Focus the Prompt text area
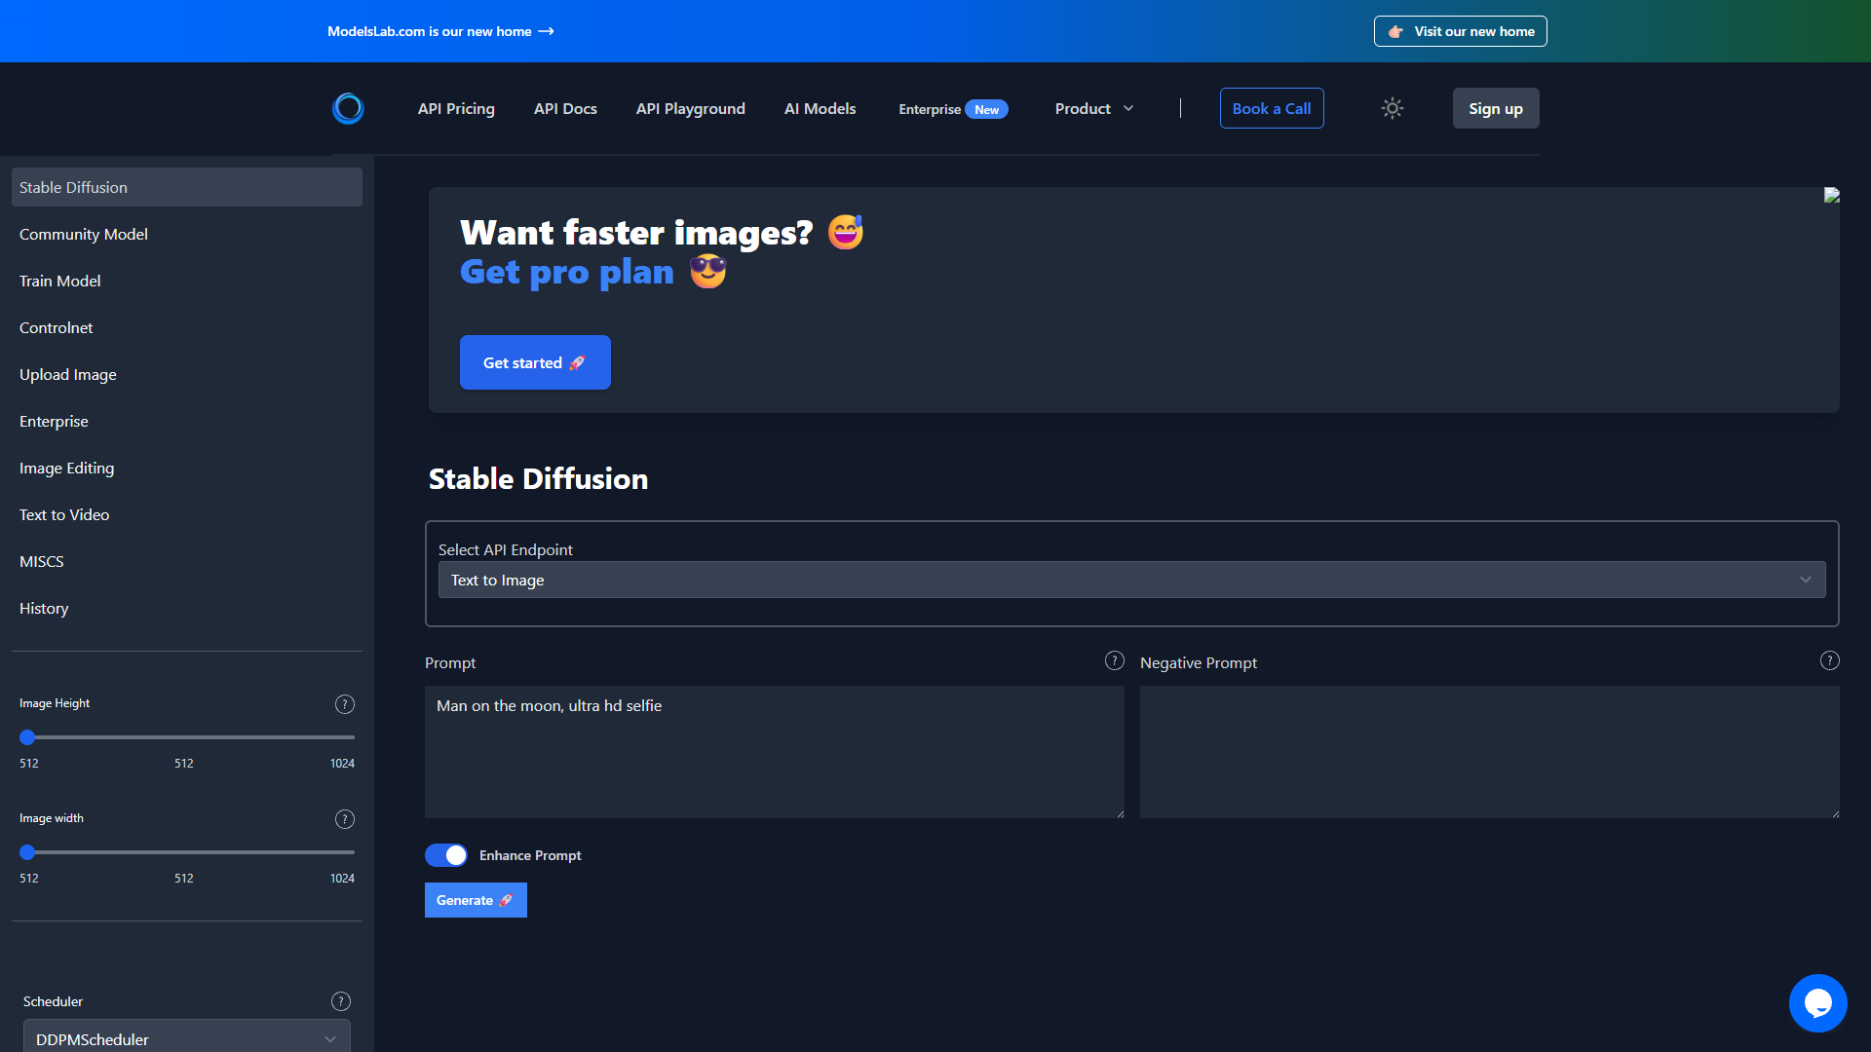Image resolution: width=1871 pixels, height=1052 pixels. [x=775, y=752]
